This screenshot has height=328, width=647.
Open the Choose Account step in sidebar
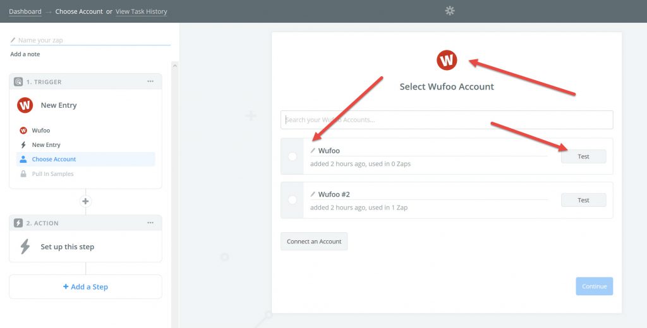(x=54, y=160)
